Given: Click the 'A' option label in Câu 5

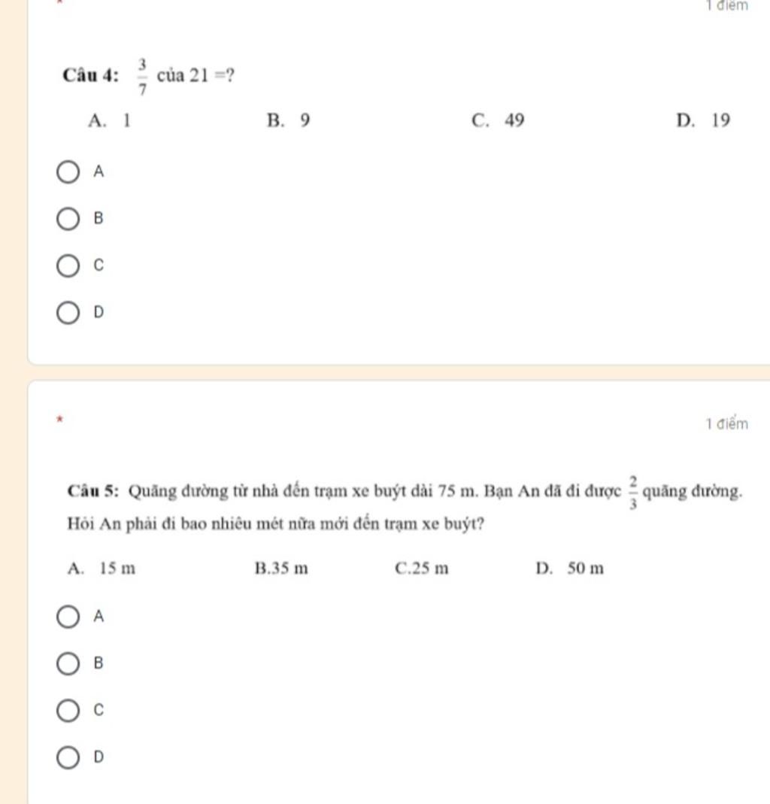Looking at the screenshot, I should tap(99, 616).
